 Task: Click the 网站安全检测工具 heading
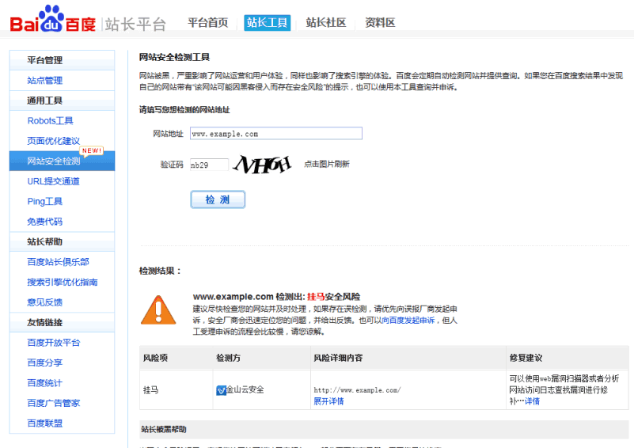pos(174,58)
